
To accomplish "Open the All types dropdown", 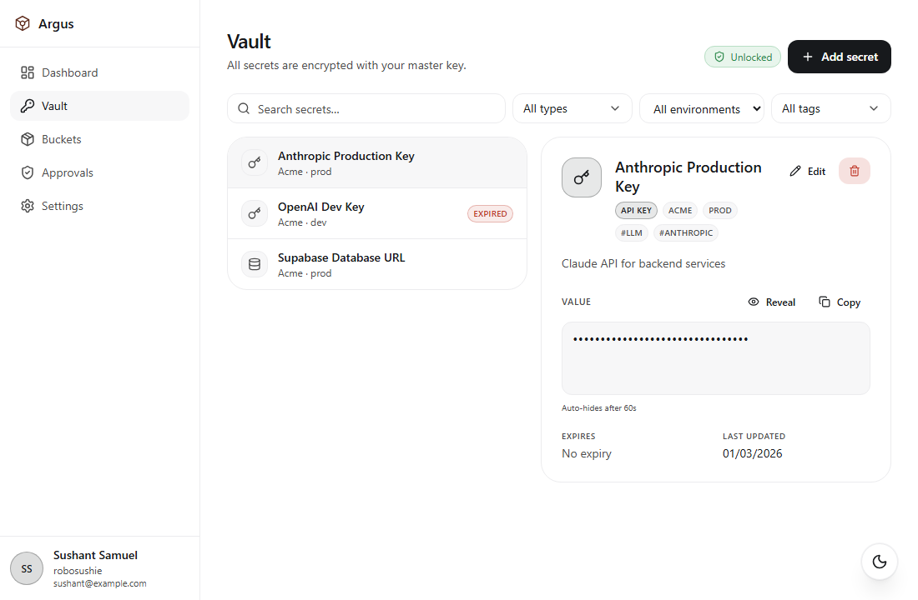I will tap(572, 109).
